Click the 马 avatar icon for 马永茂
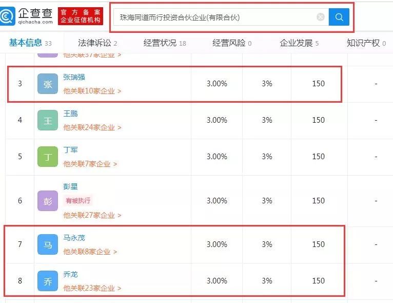 click(x=48, y=244)
